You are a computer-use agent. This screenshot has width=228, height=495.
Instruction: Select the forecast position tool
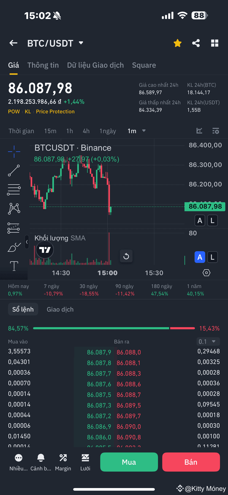tap(13, 228)
